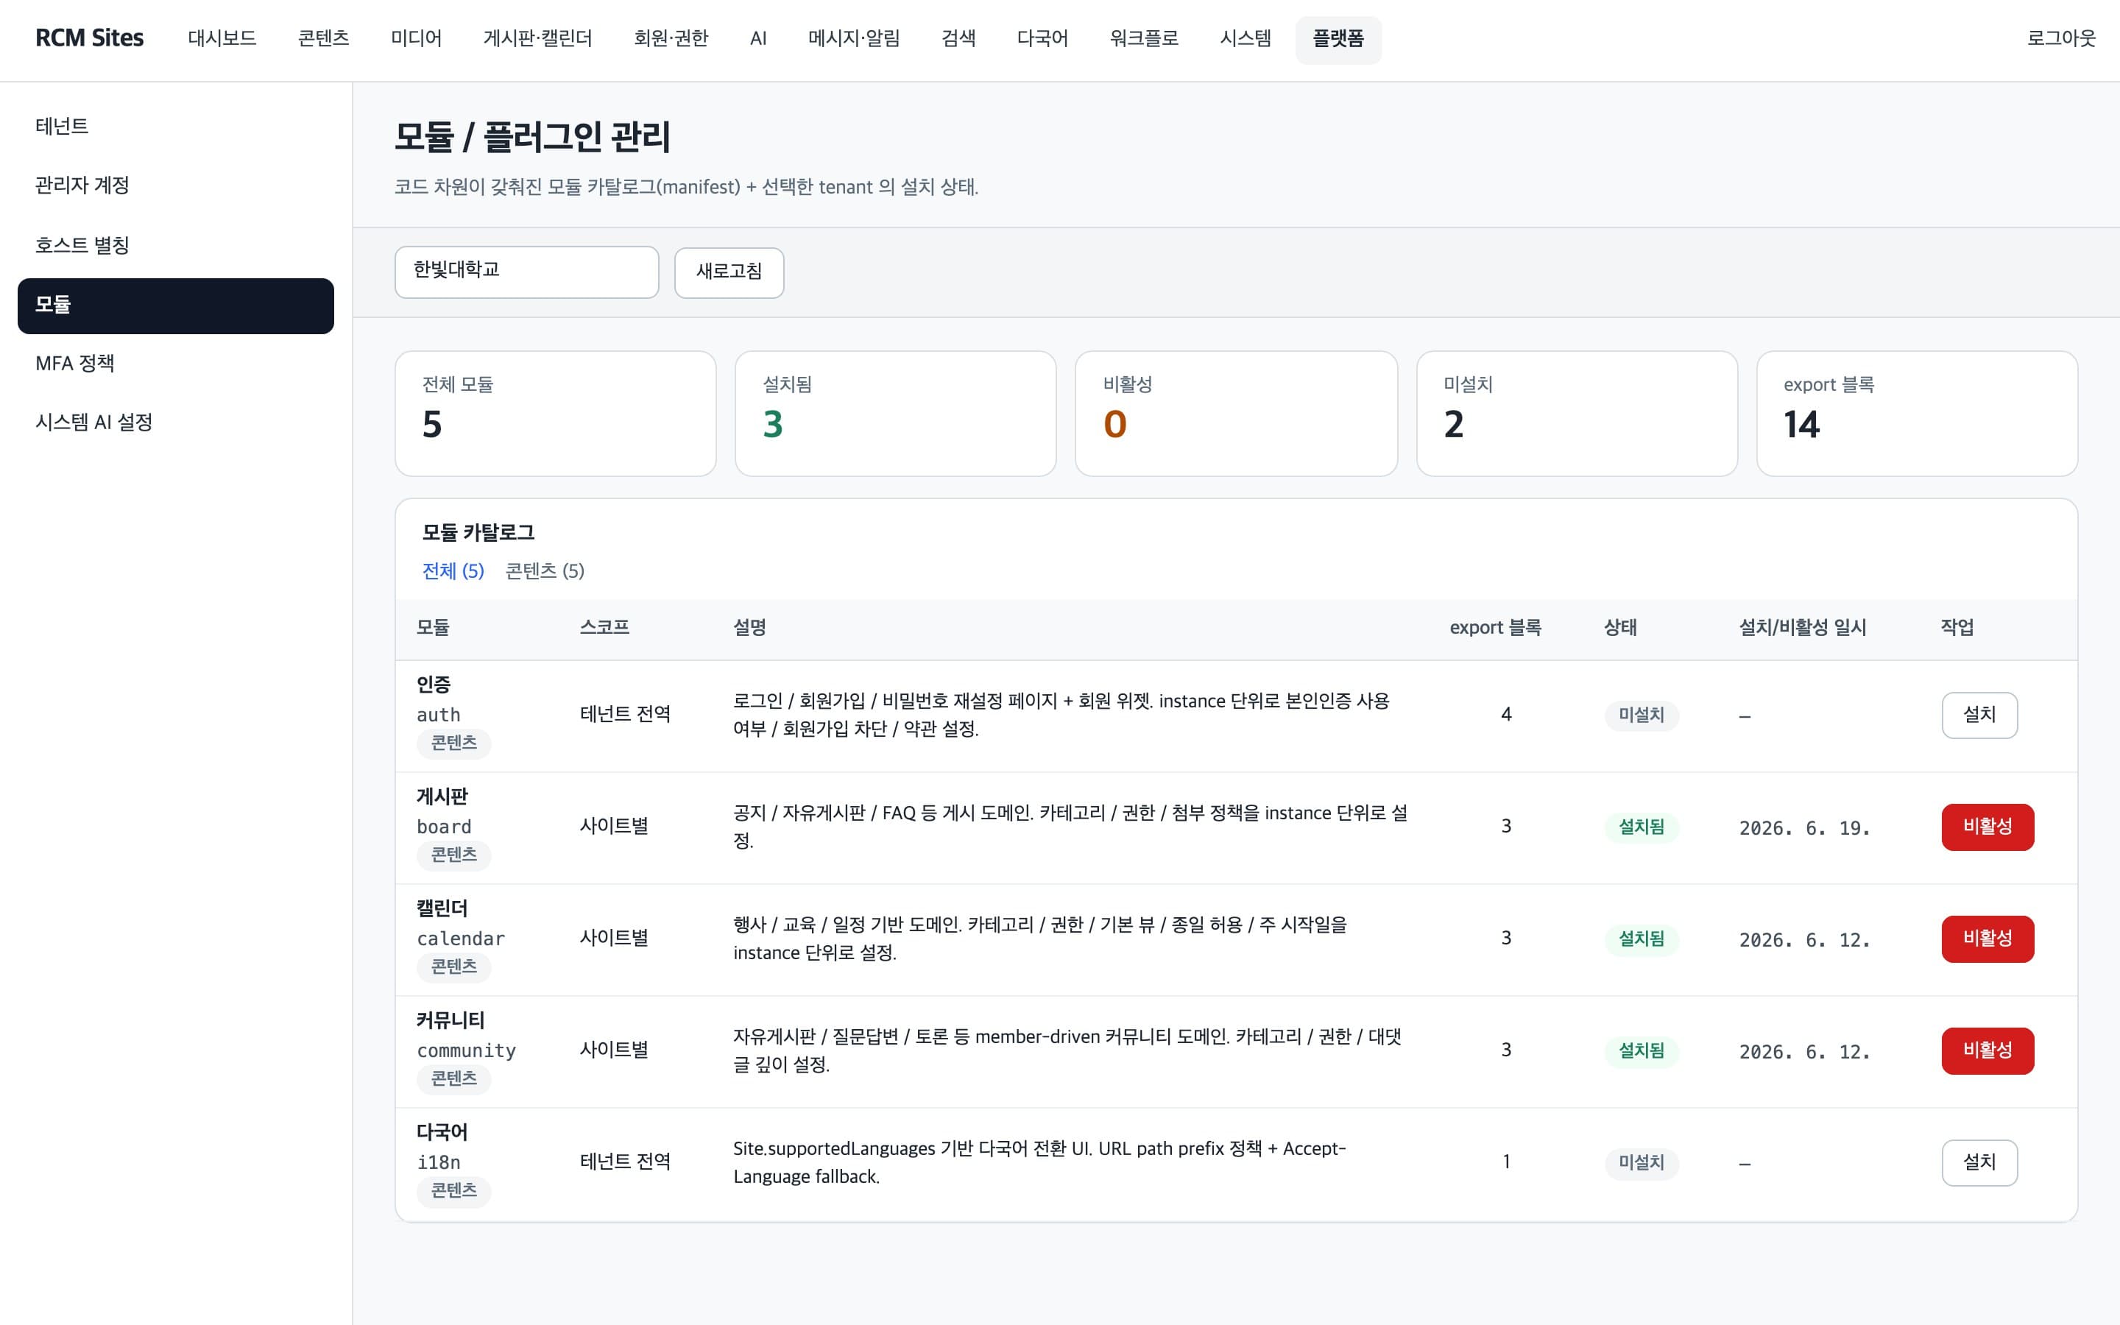Go to 미디어 in the top navigation
Screen dimensions: 2120x1325
point(416,38)
